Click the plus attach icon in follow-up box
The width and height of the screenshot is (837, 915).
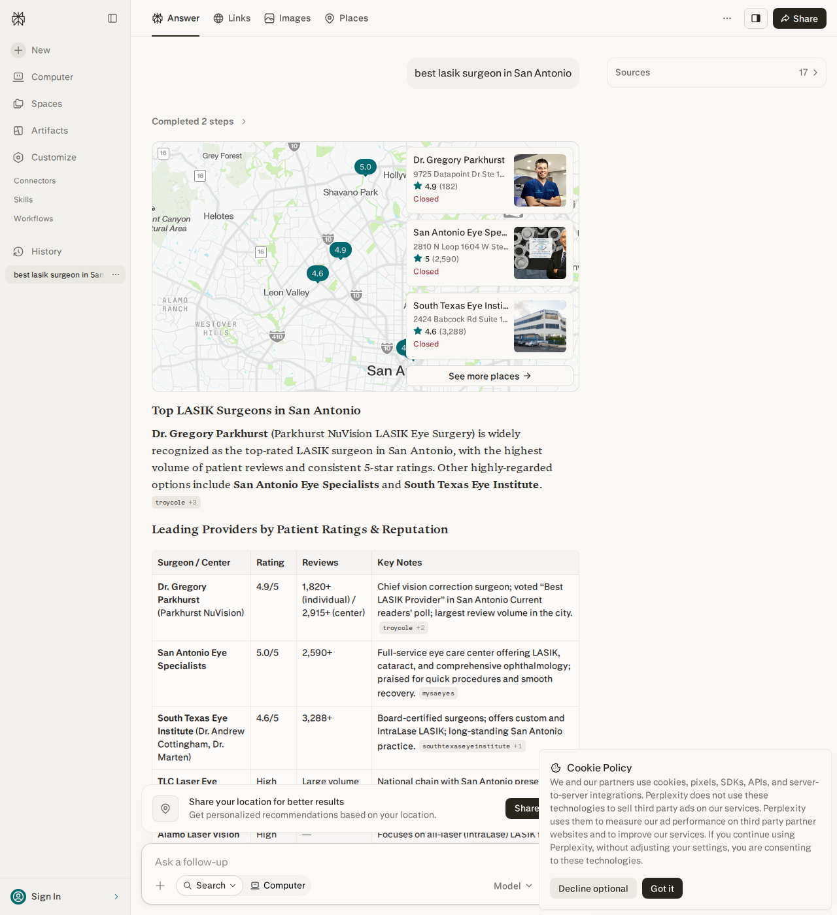(x=160, y=886)
